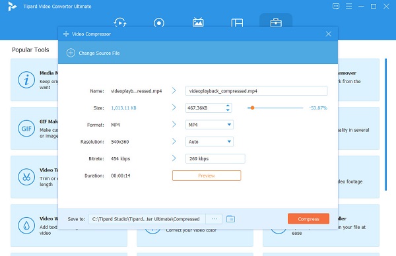Click the source resolution 540x360 text
This screenshot has height=256, width=396.
120,142
